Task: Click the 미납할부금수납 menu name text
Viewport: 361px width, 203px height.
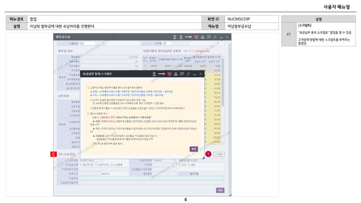Action: tap(239, 26)
